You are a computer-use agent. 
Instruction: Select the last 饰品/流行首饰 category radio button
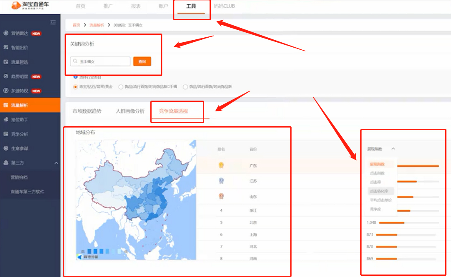[x=185, y=87]
